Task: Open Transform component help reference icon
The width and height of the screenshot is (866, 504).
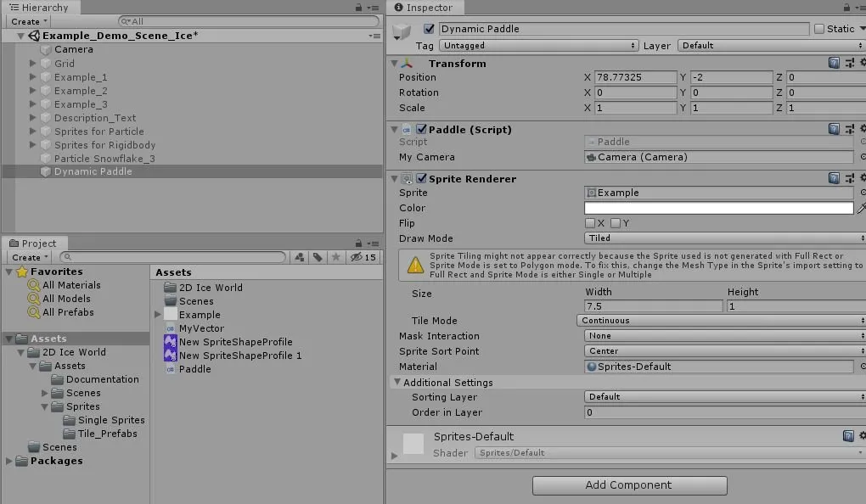Action: click(834, 63)
